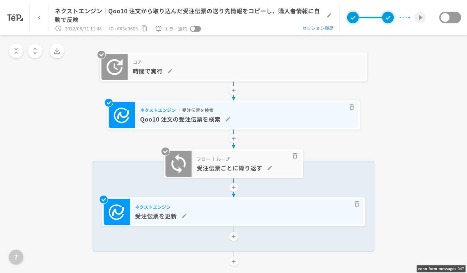Screen dimensions: 467x273
Task: Toggle the main flow activation switch
Action: pos(450,17)
